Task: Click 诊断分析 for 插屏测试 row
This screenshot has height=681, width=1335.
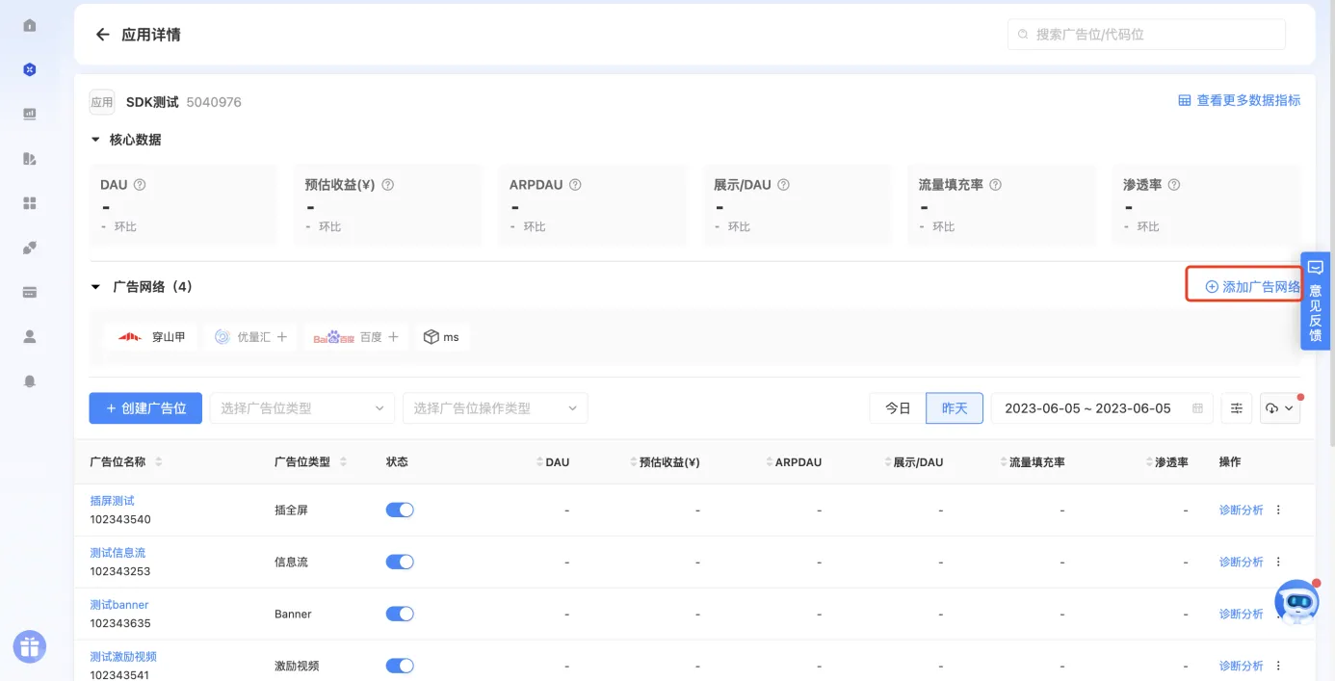Action: point(1241,511)
